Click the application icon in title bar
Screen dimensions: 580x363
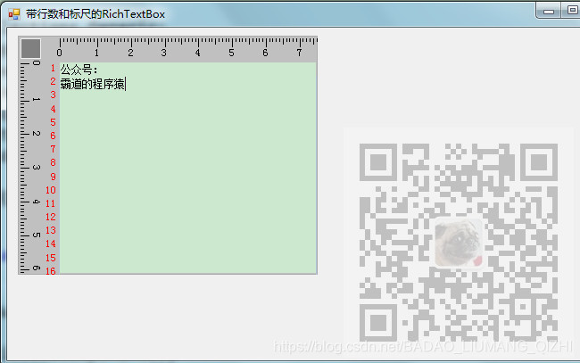point(14,14)
